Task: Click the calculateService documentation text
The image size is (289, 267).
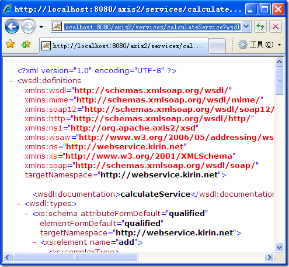Action: tap(155, 194)
